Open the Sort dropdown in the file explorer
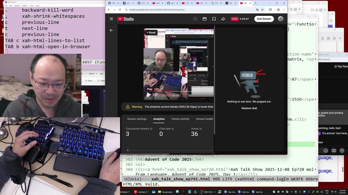 [90, 80]
